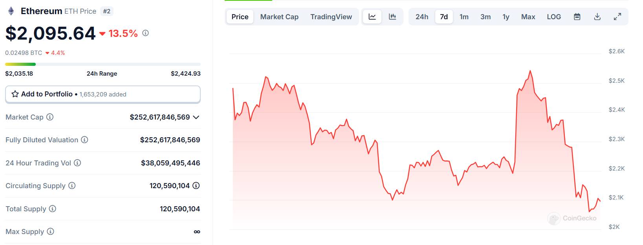Open the calendar date range picker
This screenshot has height=245, width=643.
[x=577, y=17]
